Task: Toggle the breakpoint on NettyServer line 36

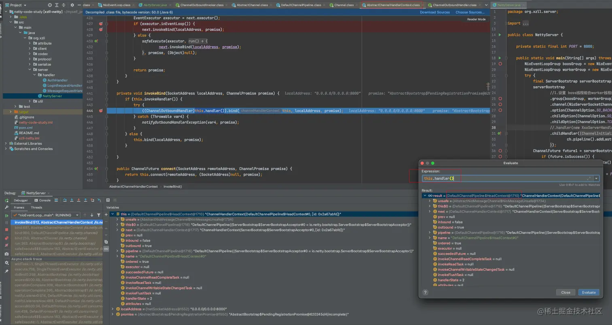Action: [500, 150]
